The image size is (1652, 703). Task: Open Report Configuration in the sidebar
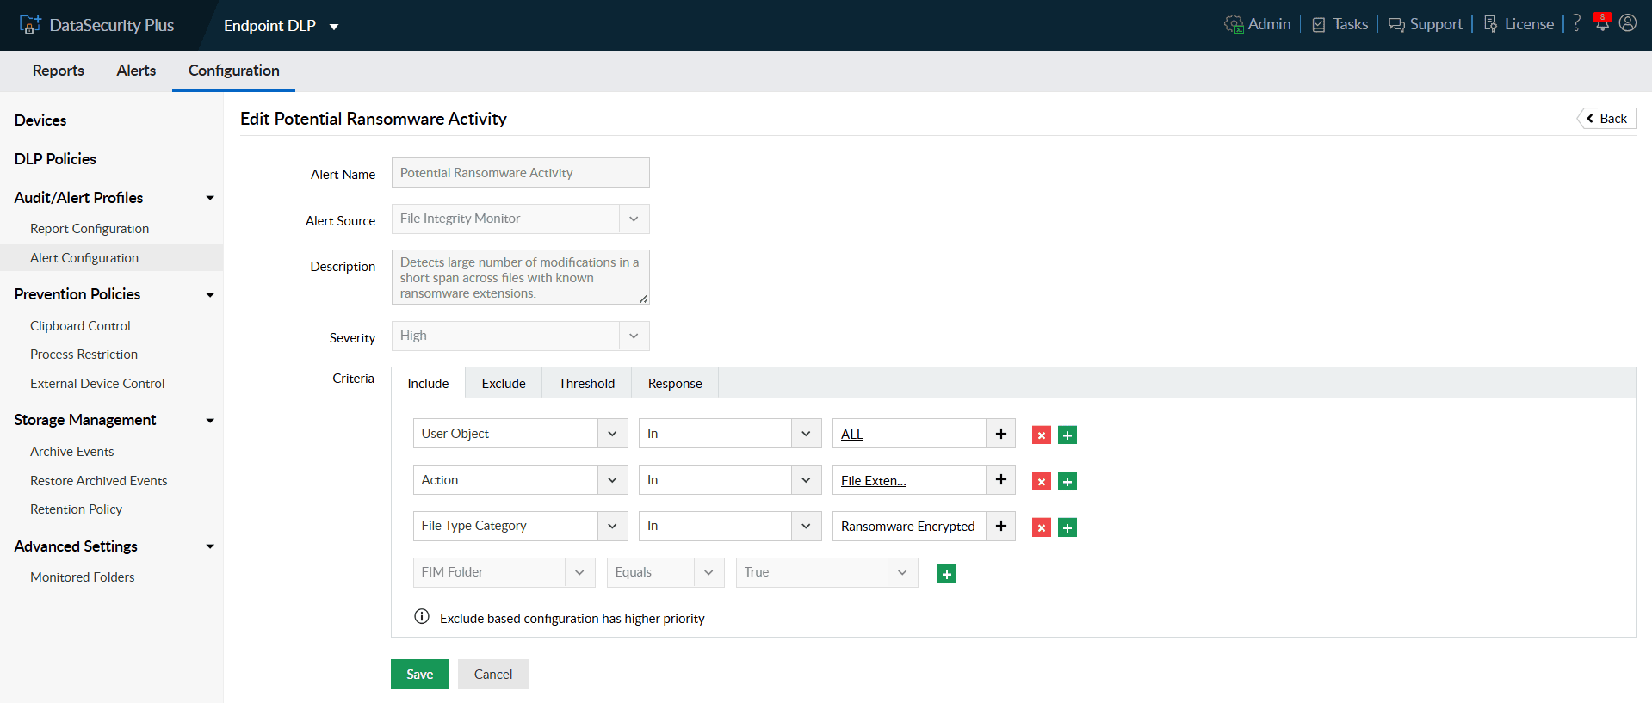tap(90, 229)
